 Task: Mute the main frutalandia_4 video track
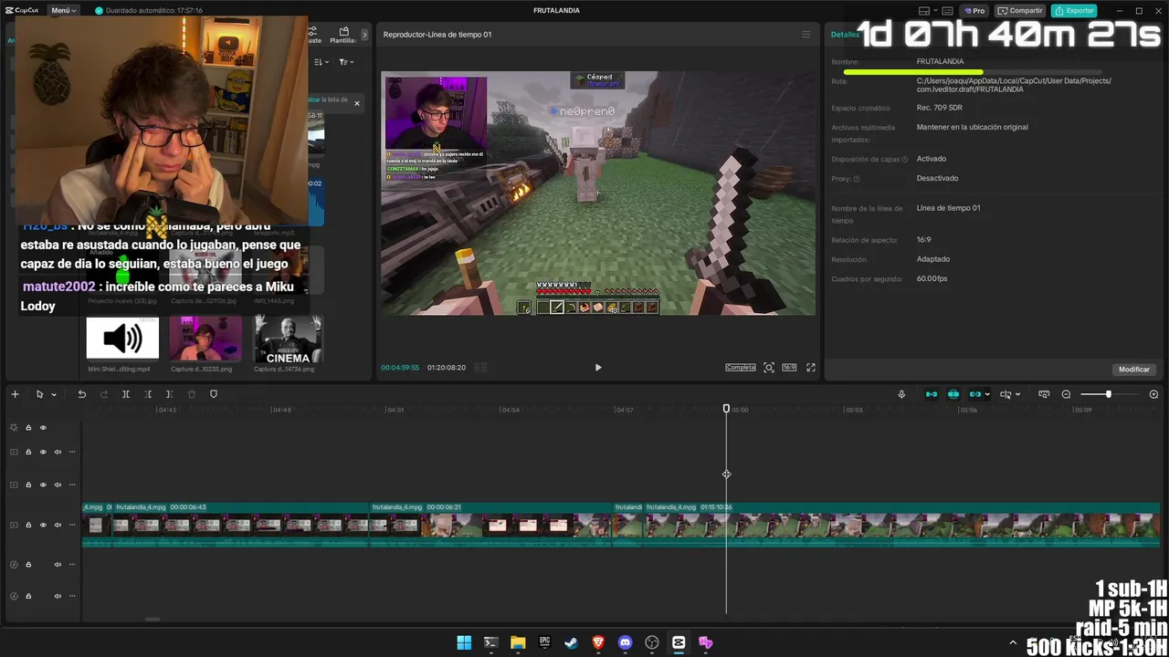[x=58, y=525]
